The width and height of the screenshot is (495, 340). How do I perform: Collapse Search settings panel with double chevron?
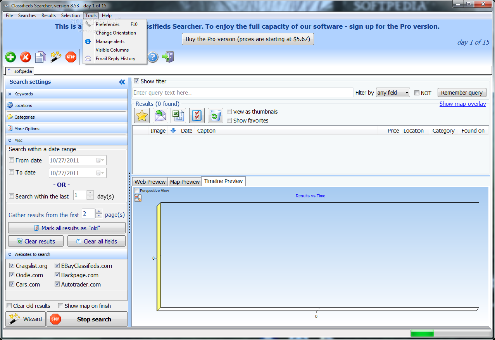(122, 82)
